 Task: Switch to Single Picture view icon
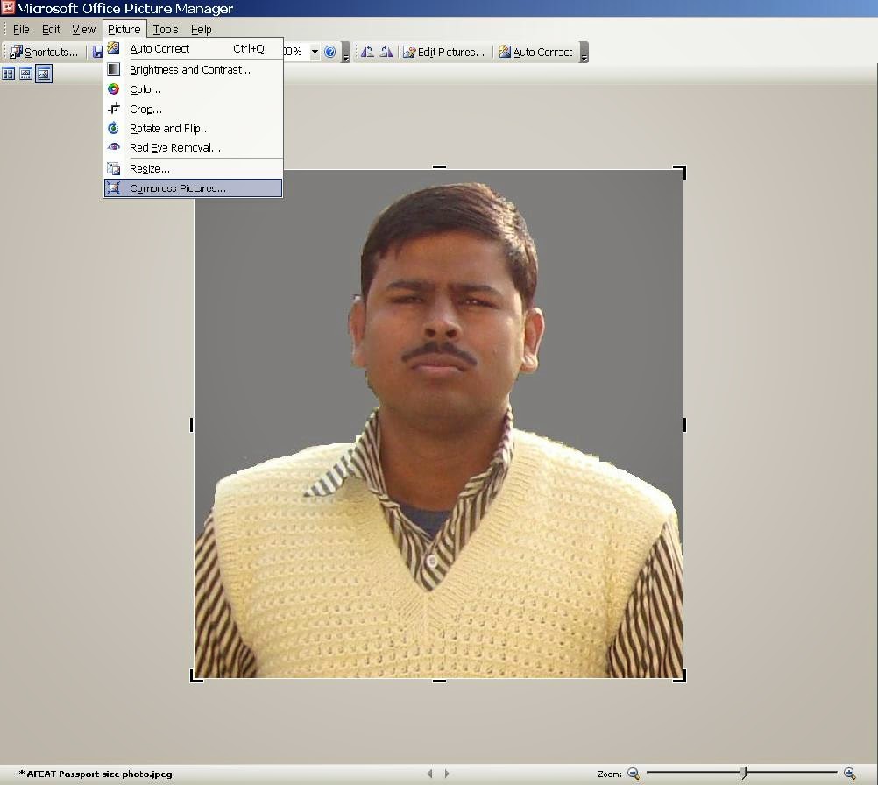pos(44,74)
